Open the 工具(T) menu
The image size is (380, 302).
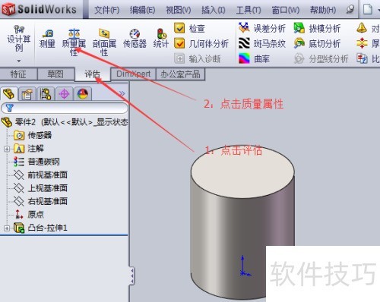pyautogui.click(x=249, y=10)
